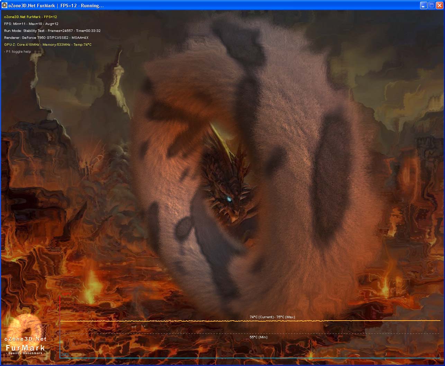445x366 pixels.
Task: Click the "74°C (Current) - 75°C (Max)" graph label
Action: click(272, 317)
